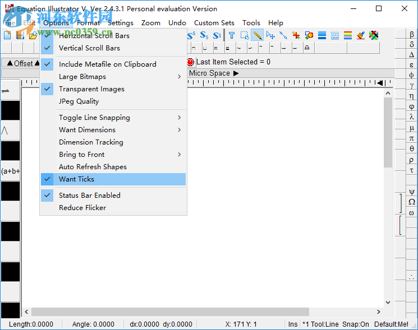Toggle Include Metafile on Clipboard
Image resolution: width=418 pixels, height=330 pixels.
pos(113,64)
